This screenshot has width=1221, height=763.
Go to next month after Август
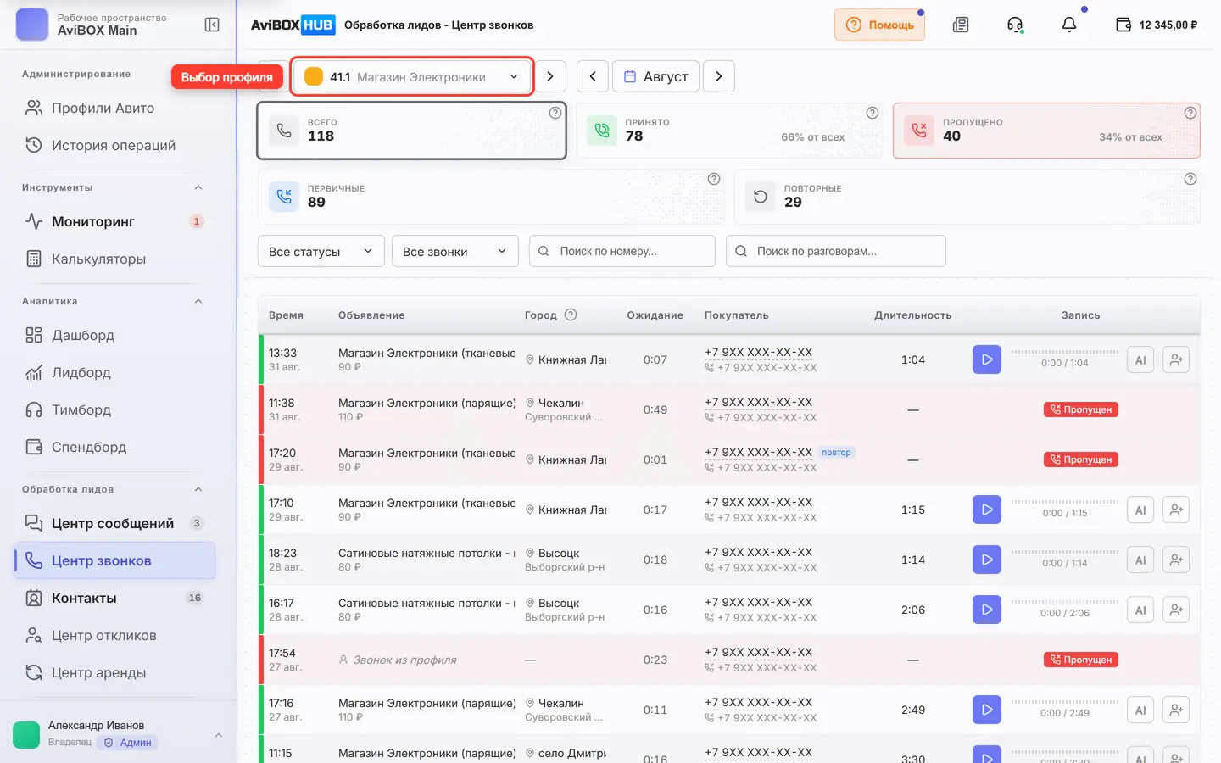(719, 76)
